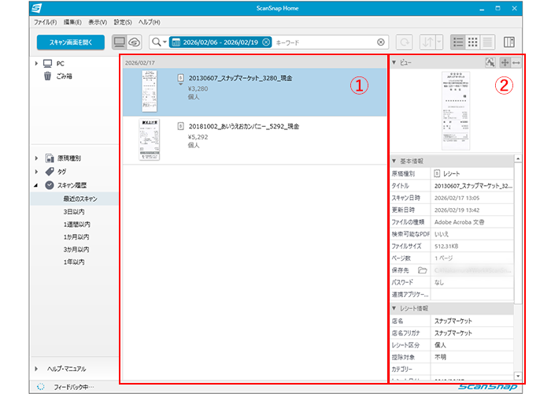Open the search magnifier options

[158, 42]
